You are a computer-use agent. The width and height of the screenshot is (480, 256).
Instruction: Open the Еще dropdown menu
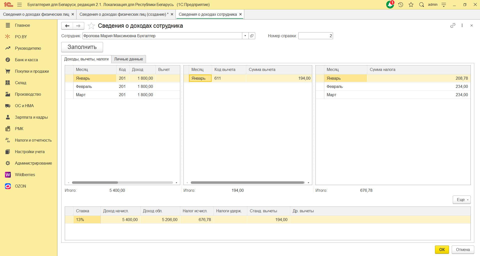(x=461, y=200)
